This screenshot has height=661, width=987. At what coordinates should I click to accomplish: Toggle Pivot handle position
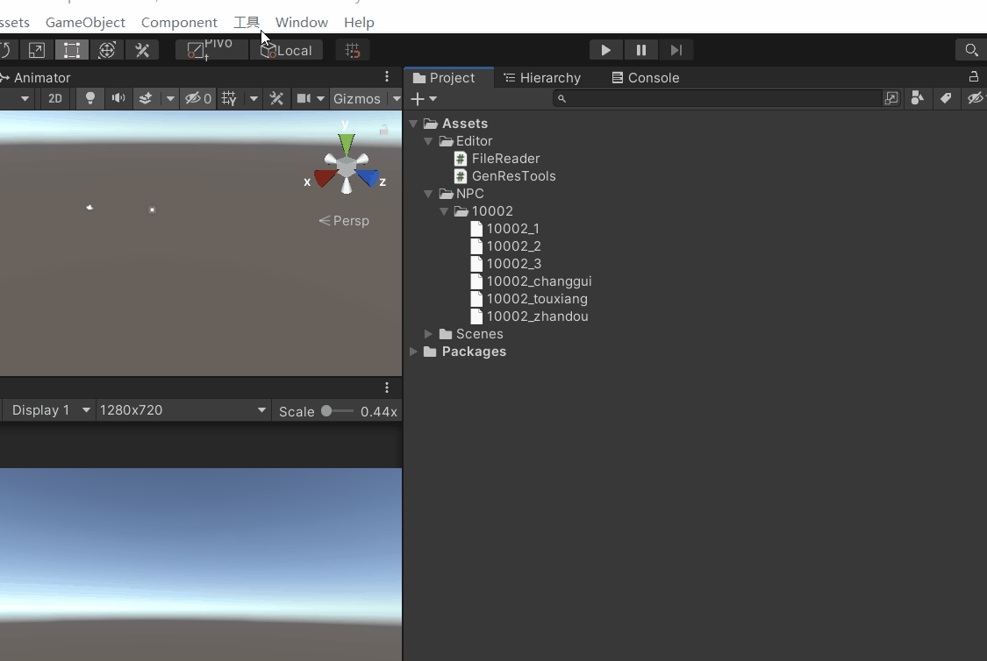tap(211, 50)
